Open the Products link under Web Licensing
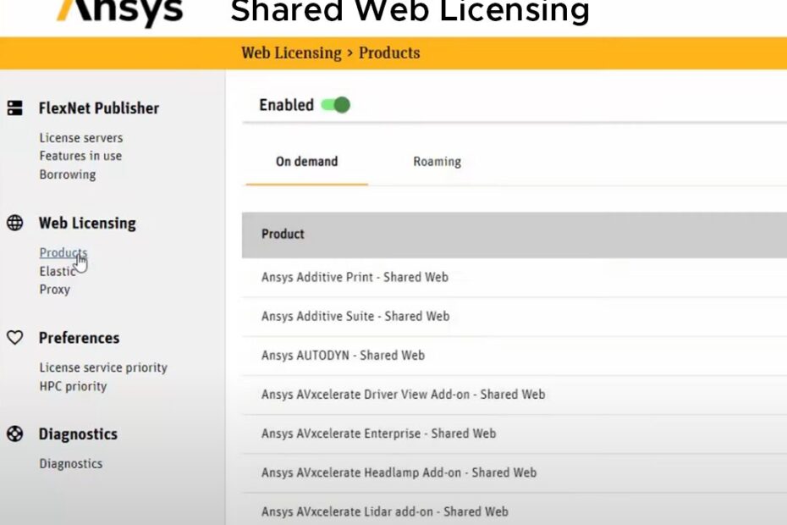 coord(63,252)
